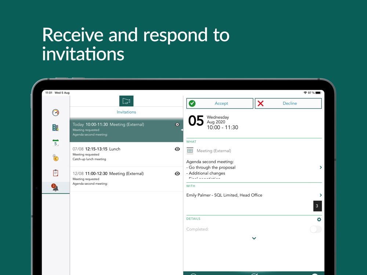Image resolution: width=367 pixels, height=275 pixels.
Task: Click the green checkmark on Accept
Action: tap(192, 103)
